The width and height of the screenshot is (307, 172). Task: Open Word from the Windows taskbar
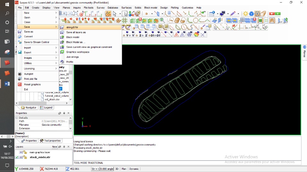[x=7, y=84]
